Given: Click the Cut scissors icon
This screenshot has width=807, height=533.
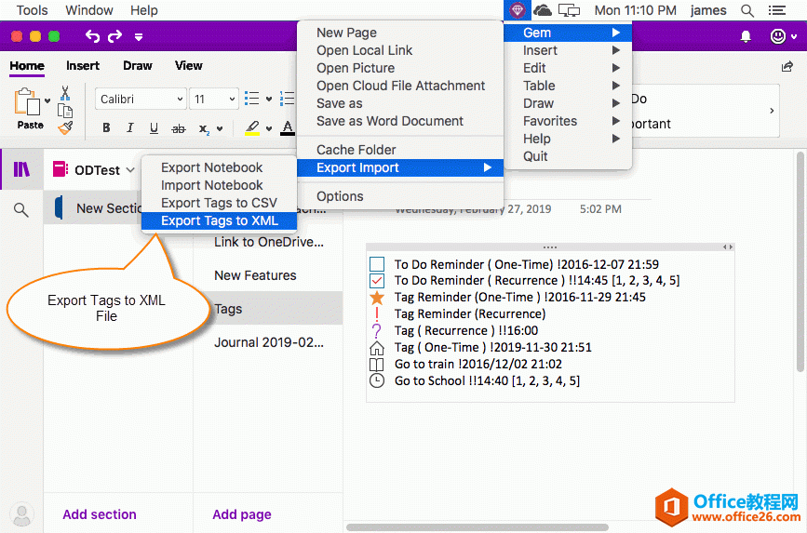Looking at the screenshot, I should [x=65, y=93].
